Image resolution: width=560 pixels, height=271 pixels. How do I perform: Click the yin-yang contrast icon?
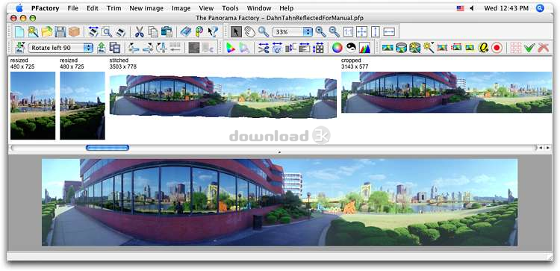tap(351, 48)
